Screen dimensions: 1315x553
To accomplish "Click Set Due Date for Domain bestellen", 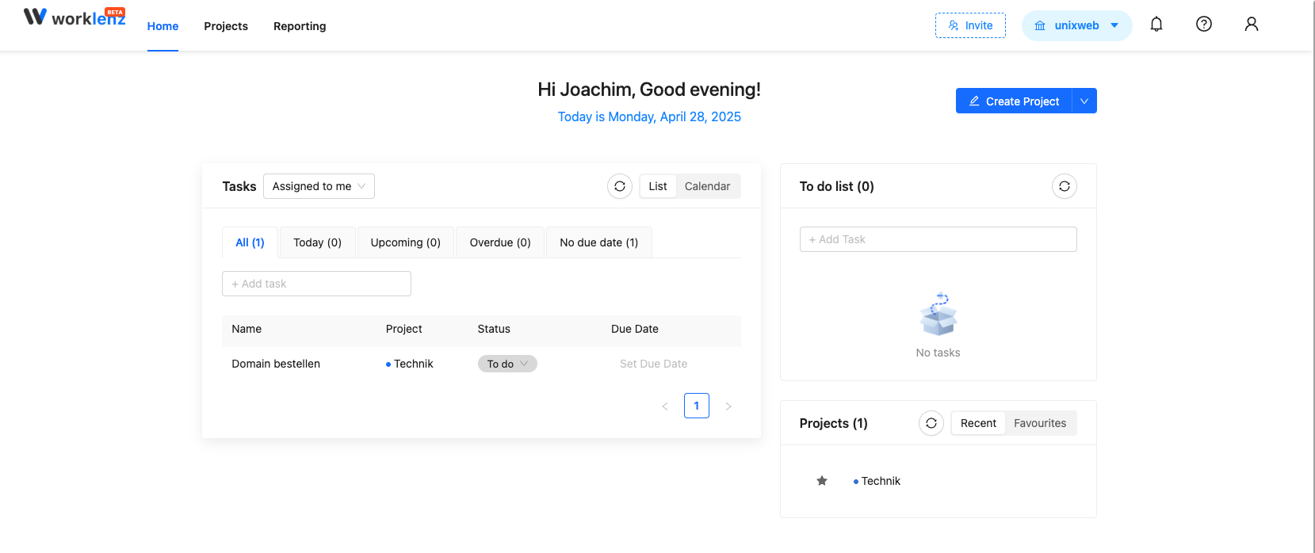I will point(653,364).
